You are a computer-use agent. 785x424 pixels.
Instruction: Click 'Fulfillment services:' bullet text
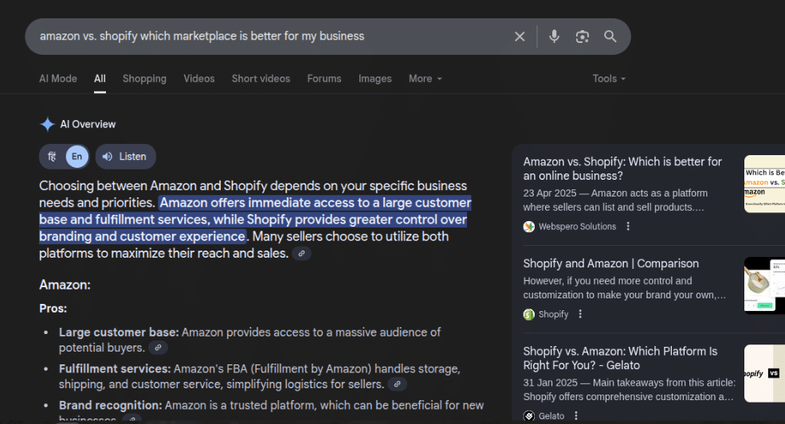click(115, 369)
